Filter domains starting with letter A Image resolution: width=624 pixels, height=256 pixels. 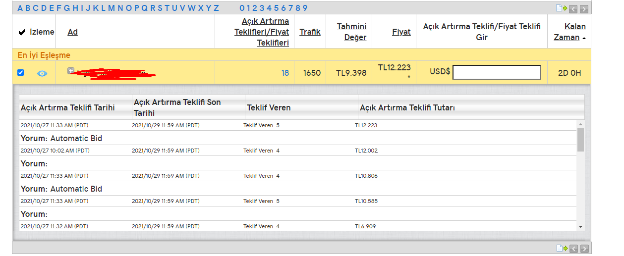(20, 8)
